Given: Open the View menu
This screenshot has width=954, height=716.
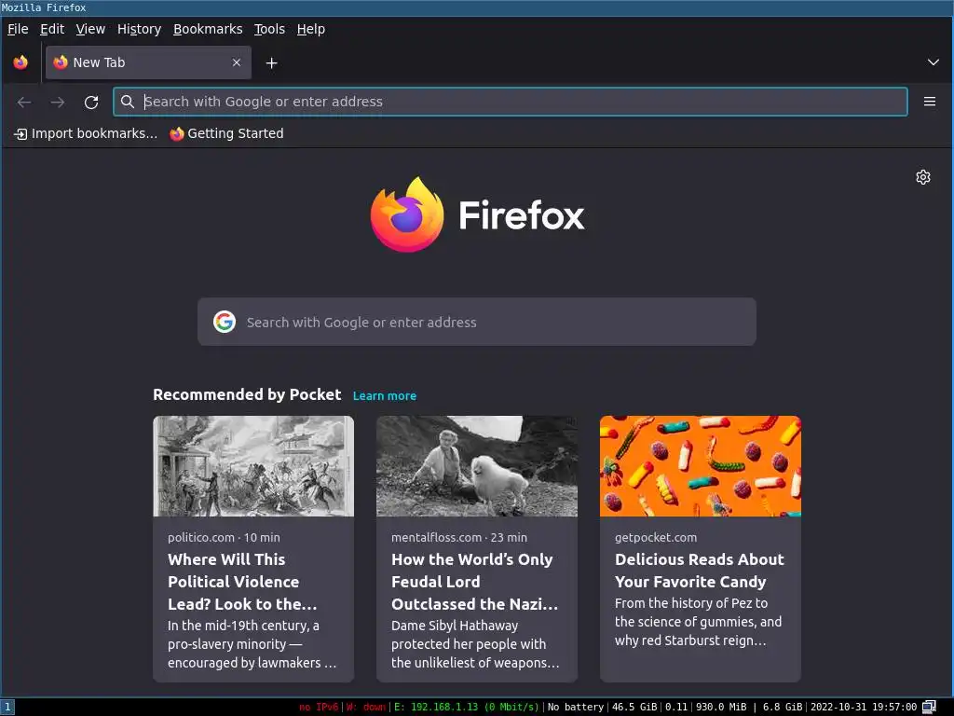Looking at the screenshot, I should [90, 29].
